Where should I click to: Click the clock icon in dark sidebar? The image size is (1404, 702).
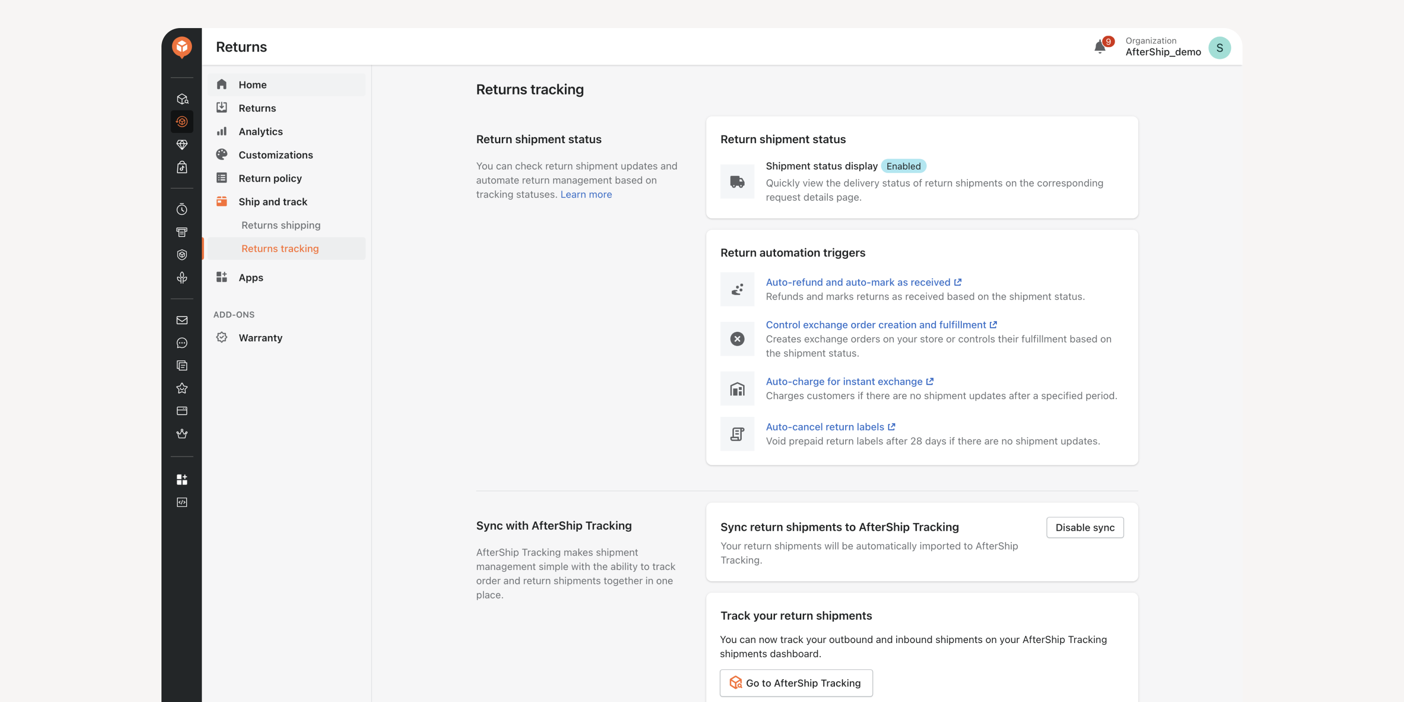click(182, 209)
